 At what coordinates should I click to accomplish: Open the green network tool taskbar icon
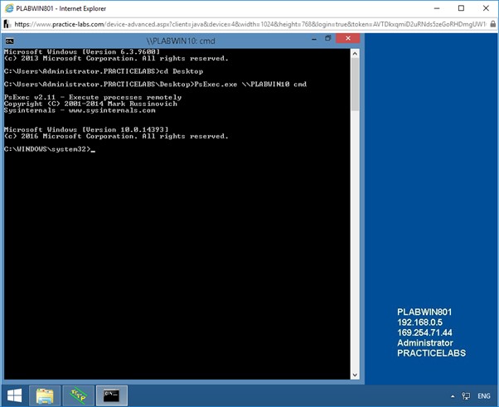[78, 396]
